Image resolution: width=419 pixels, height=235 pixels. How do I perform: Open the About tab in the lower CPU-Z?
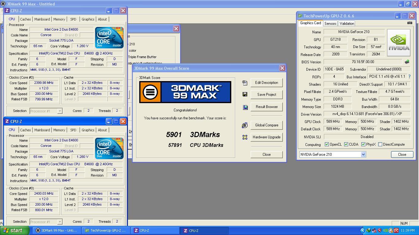point(102,130)
